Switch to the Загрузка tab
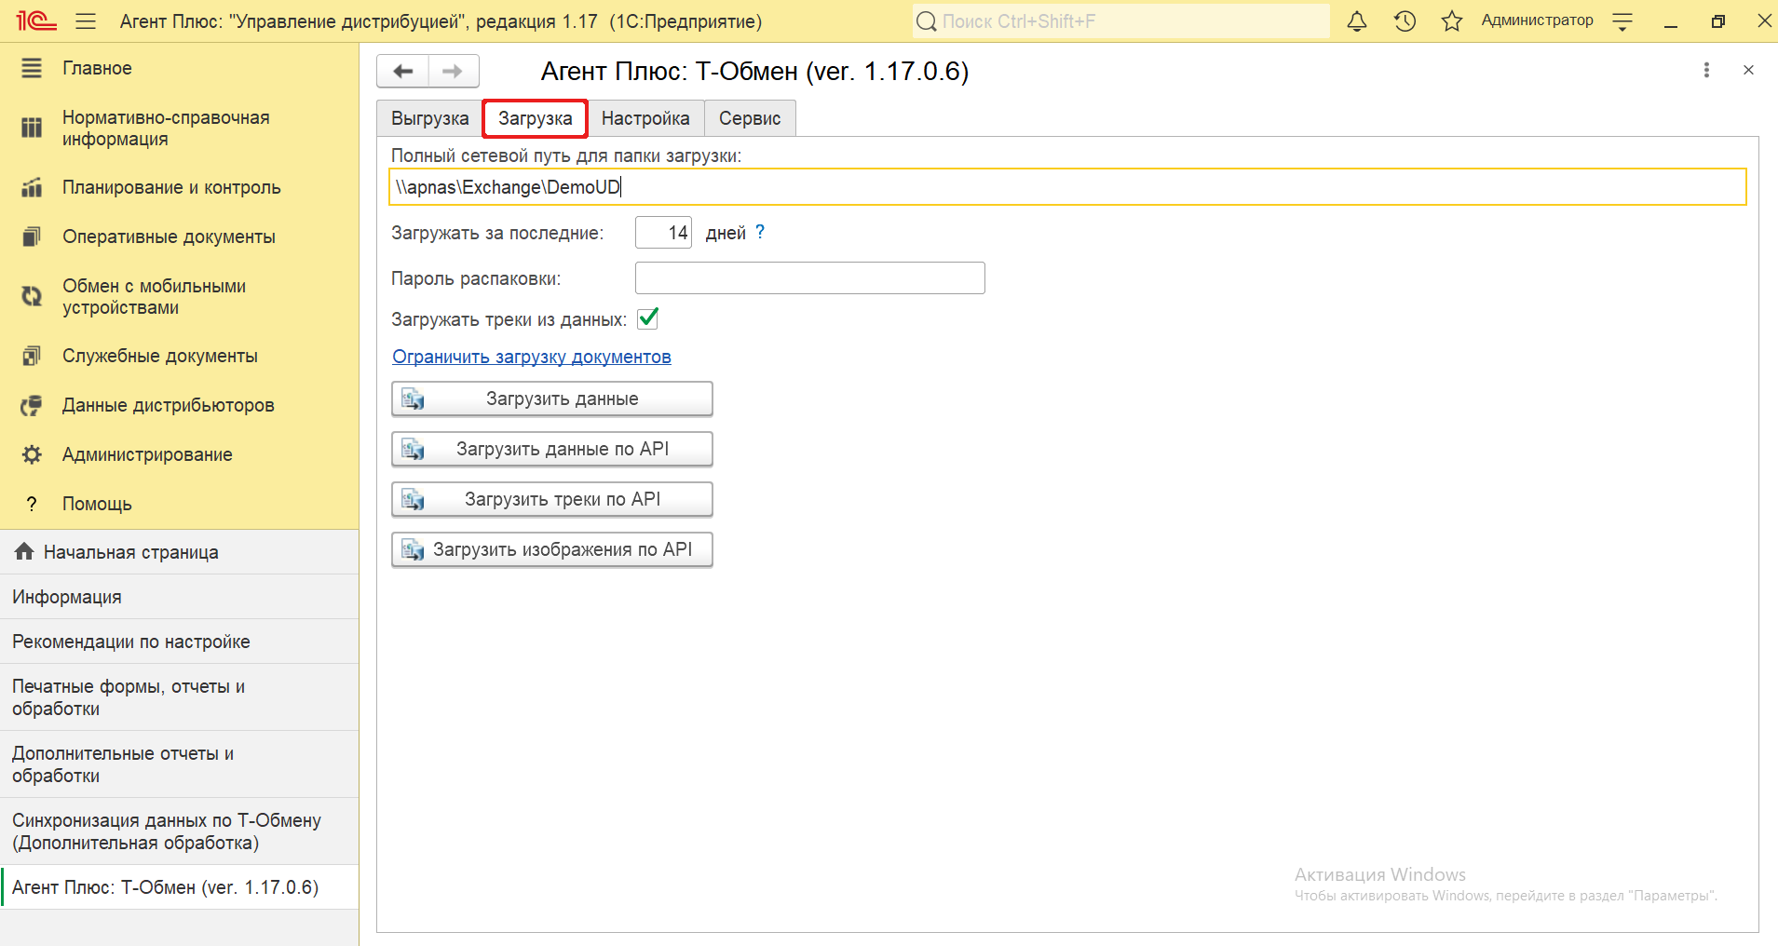The width and height of the screenshot is (1778, 946). point(536,118)
